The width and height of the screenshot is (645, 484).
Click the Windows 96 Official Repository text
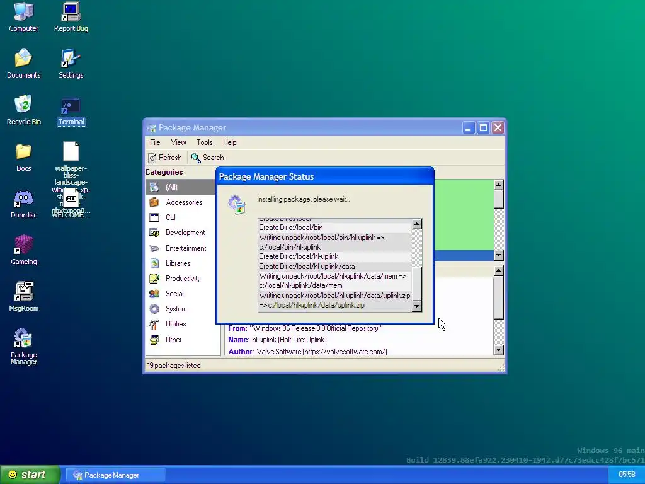316,328
